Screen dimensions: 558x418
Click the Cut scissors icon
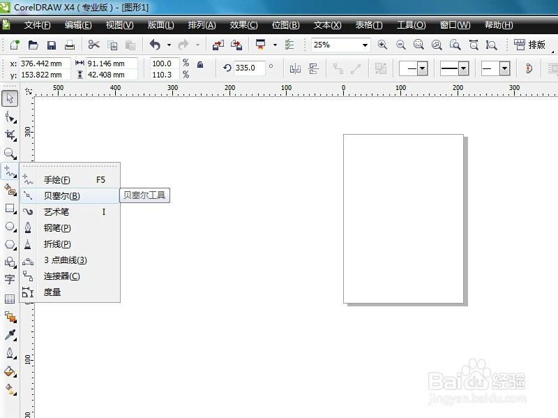point(93,45)
